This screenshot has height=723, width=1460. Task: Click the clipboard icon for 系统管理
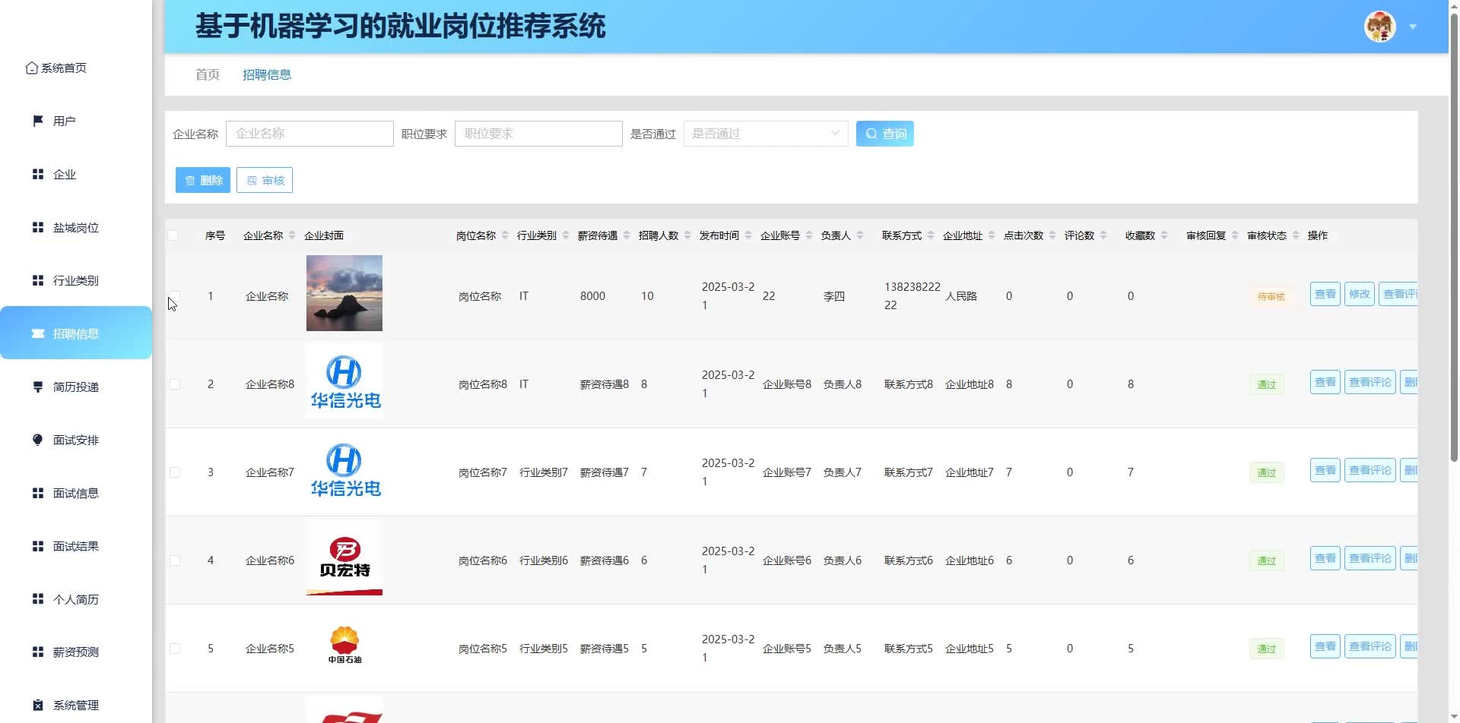38,705
